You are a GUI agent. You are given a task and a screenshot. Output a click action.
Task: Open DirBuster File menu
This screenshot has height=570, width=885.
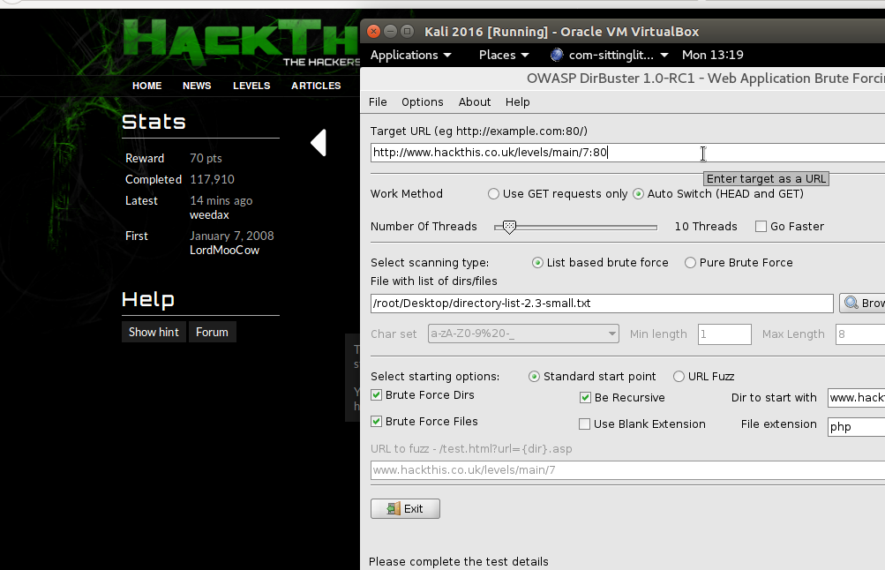(x=378, y=102)
